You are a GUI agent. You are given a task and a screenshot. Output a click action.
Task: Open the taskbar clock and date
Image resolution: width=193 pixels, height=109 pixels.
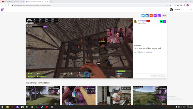(189, 107)
